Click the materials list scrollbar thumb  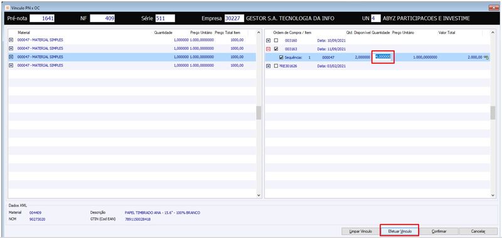(259, 113)
